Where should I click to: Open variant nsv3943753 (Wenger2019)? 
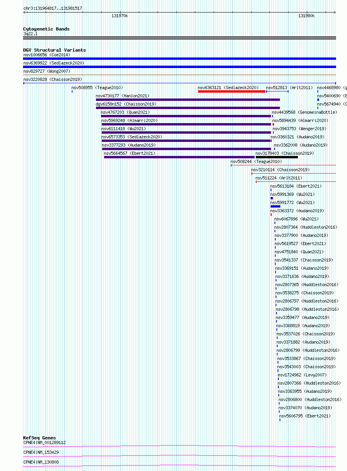click(x=299, y=129)
